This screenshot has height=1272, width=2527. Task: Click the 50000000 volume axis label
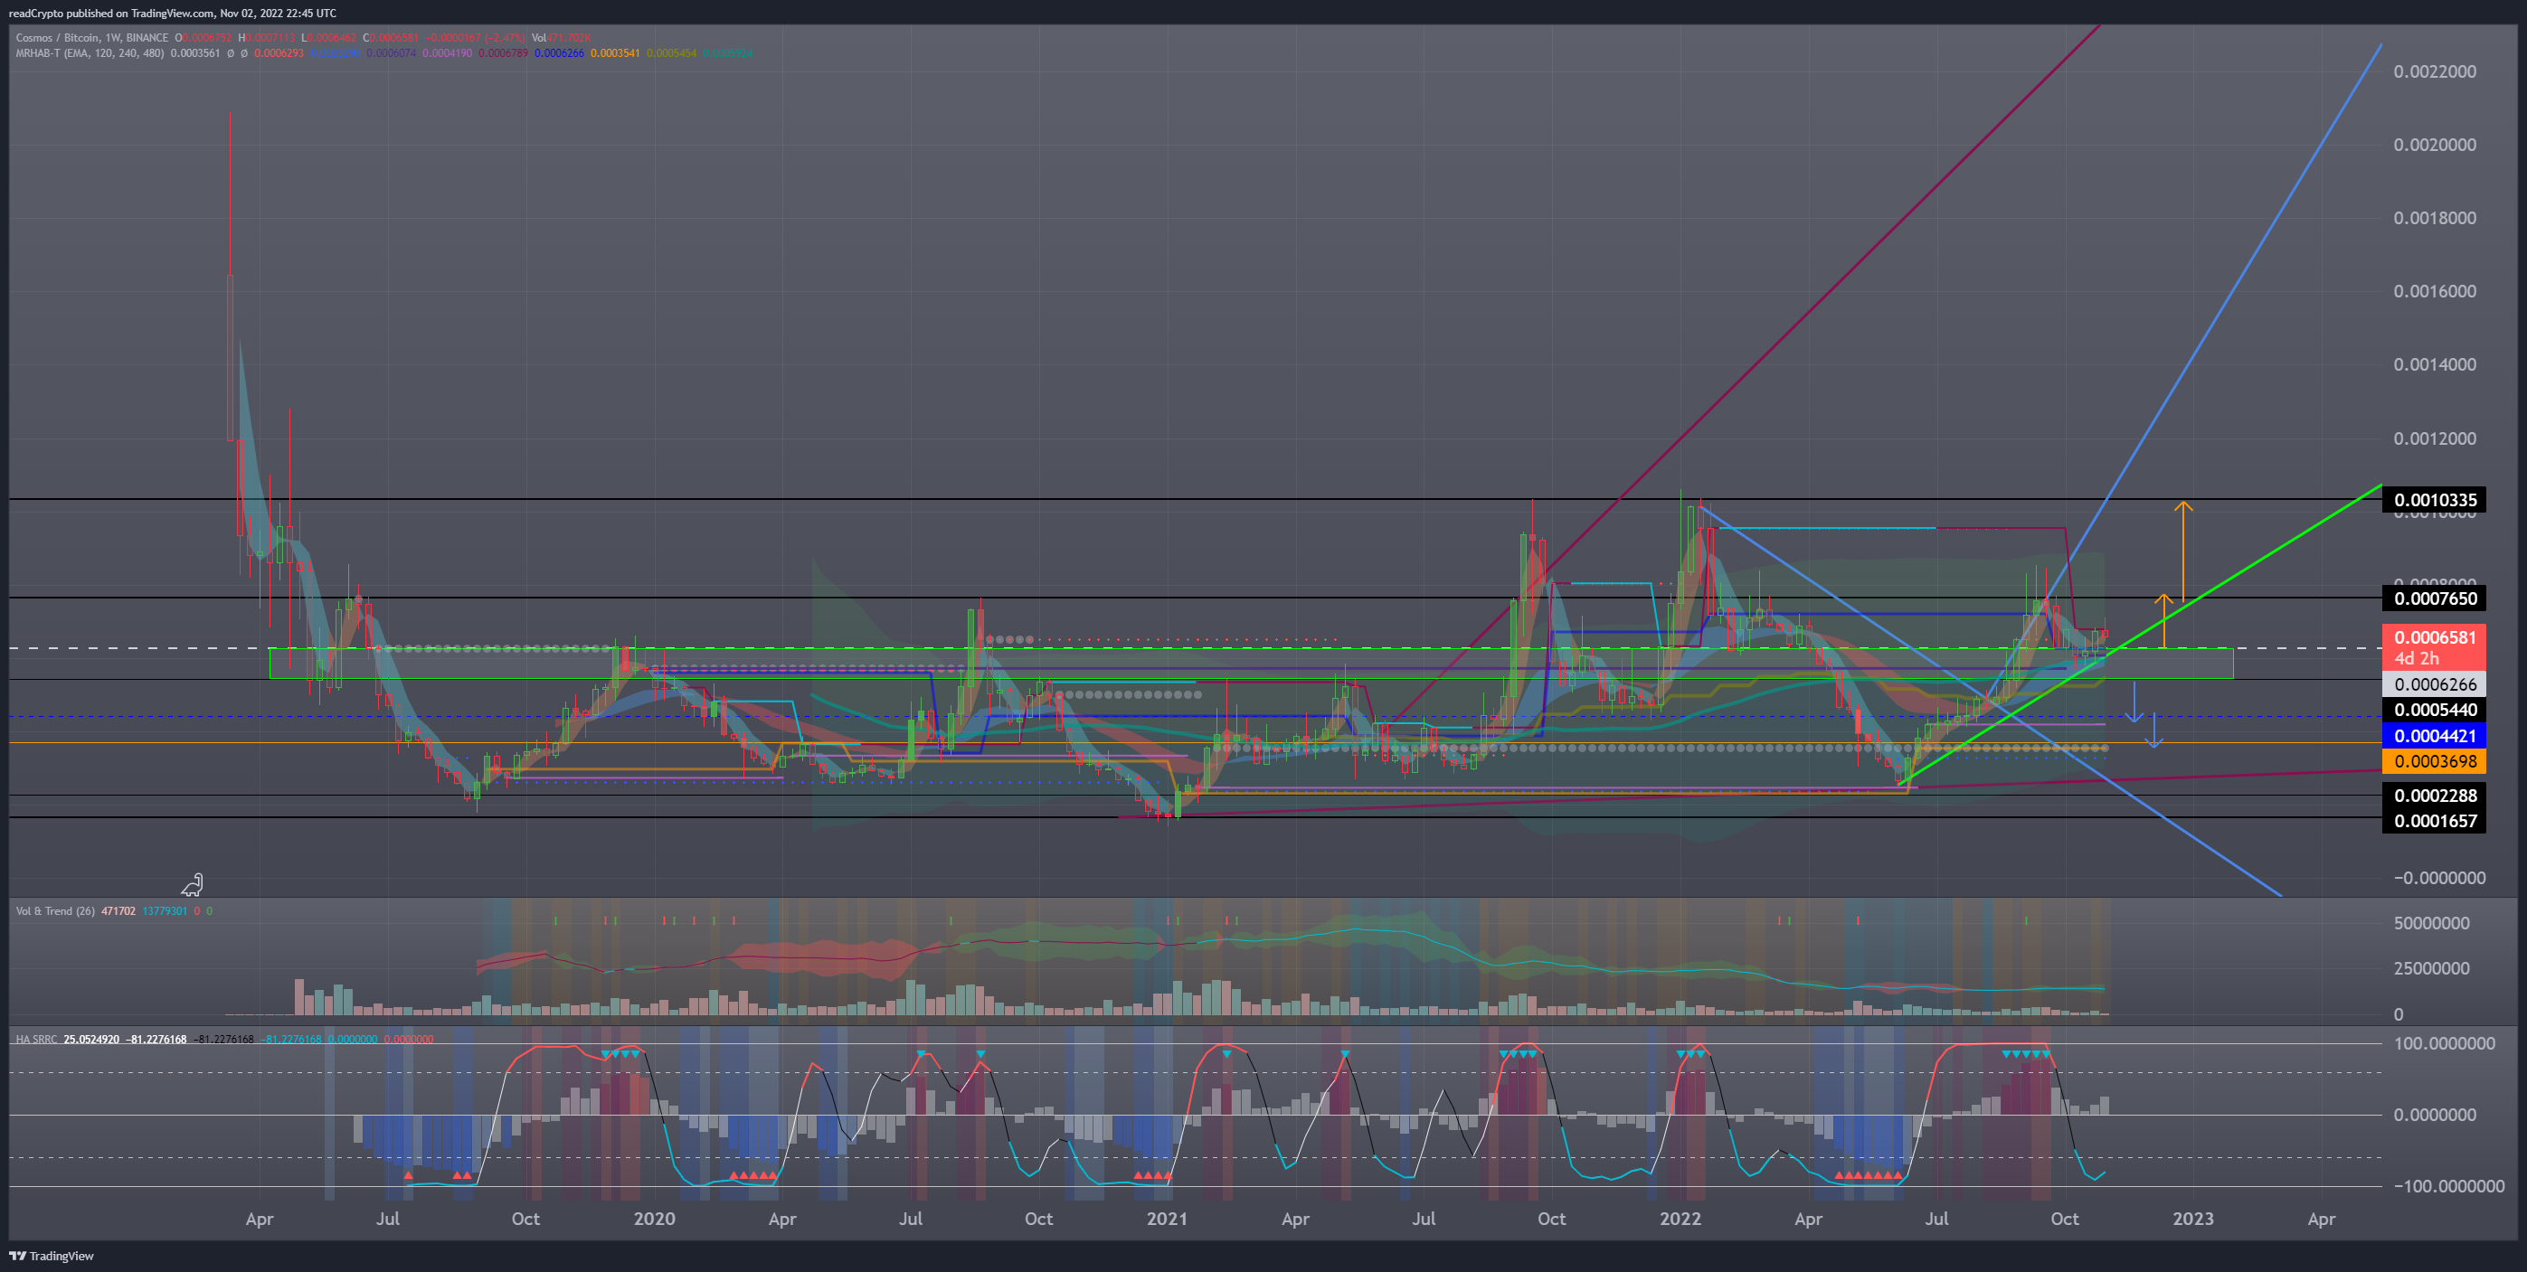point(2432,923)
